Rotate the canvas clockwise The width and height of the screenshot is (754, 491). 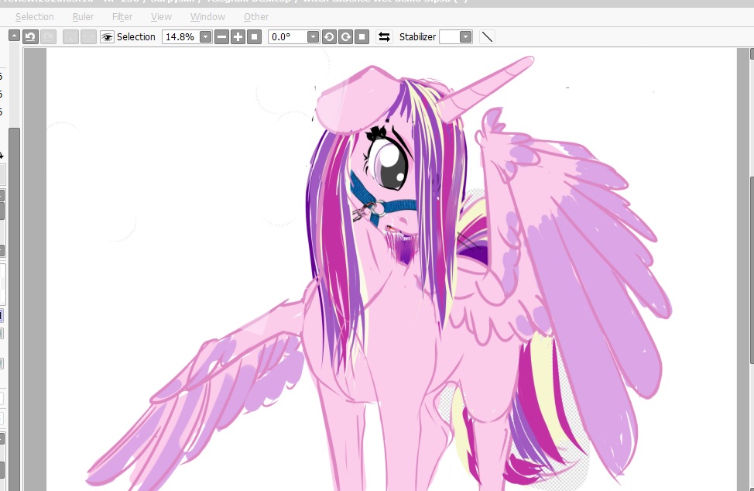click(x=345, y=37)
